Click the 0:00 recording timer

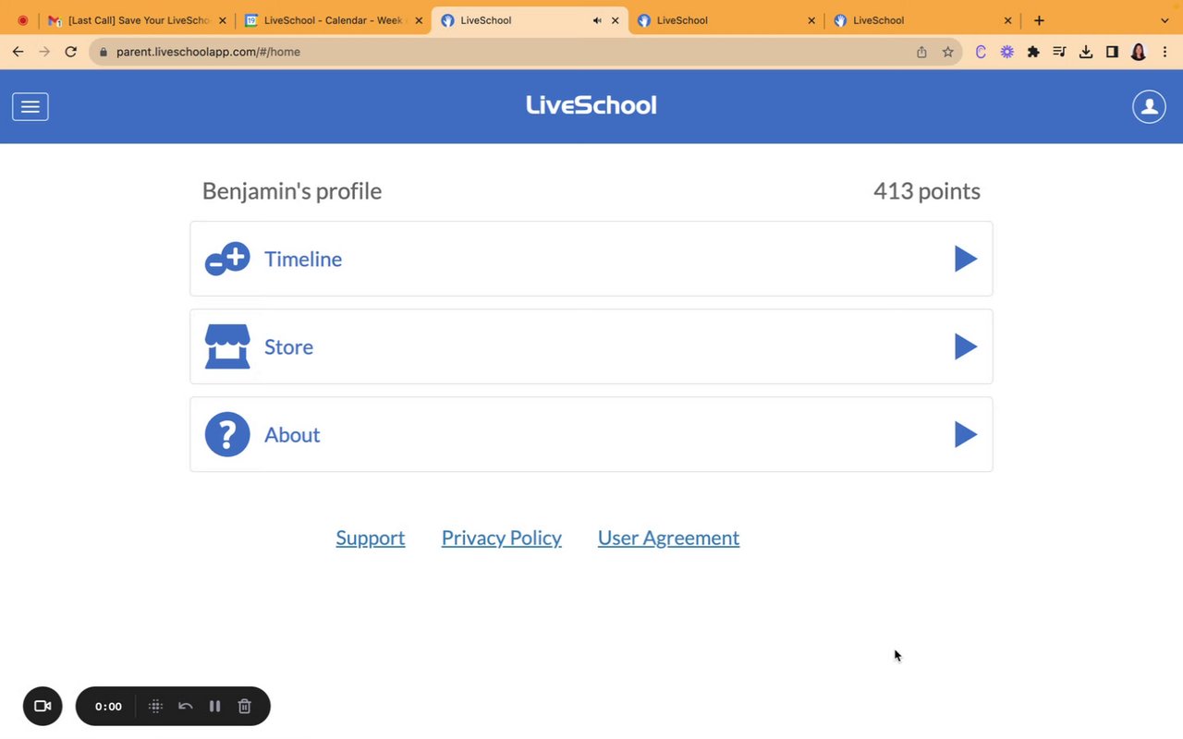(108, 706)
